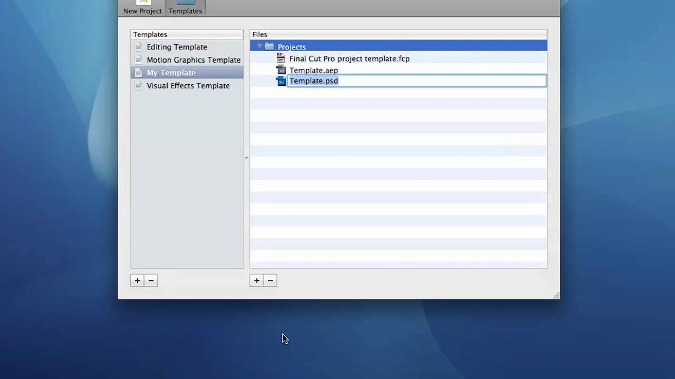The height and width of the screenshot is (379, 675).
Task: Click the document icon beside My Template
Action: [x=138, y=73]
